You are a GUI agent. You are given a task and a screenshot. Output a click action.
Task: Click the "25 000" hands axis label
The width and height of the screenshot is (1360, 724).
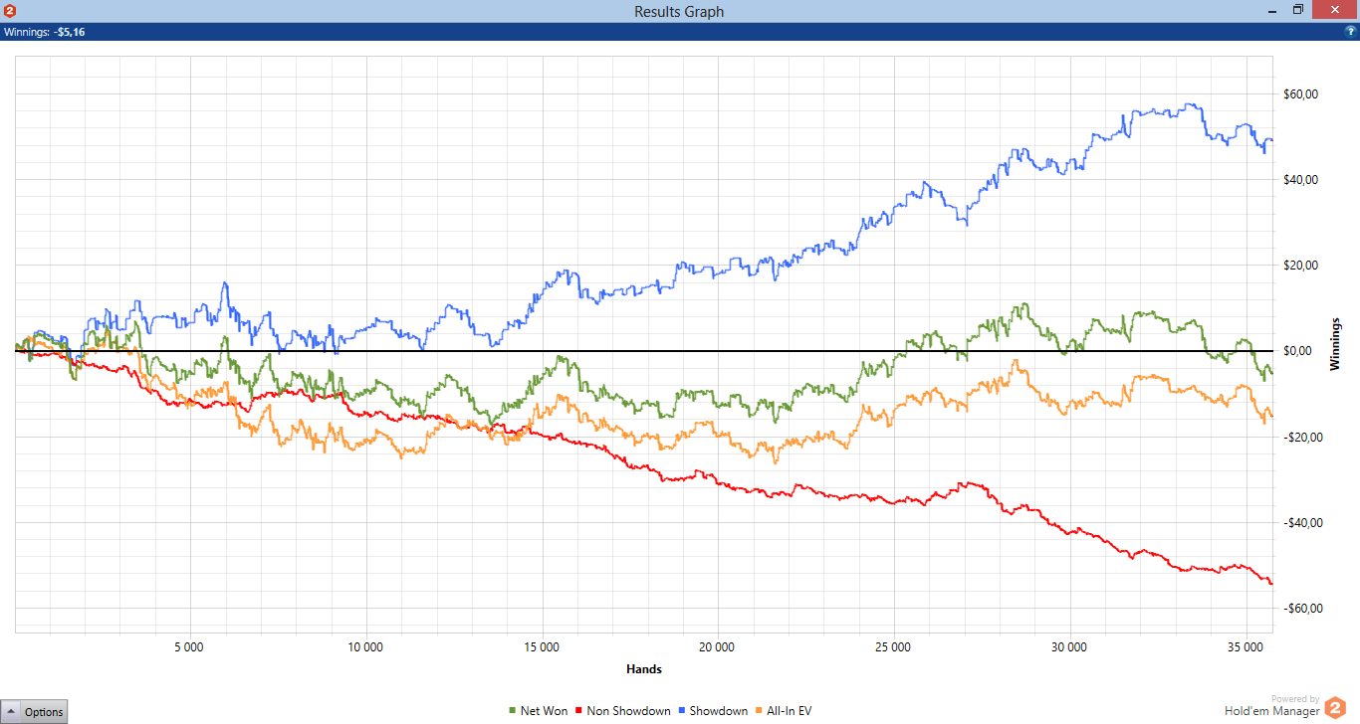click(893, 646)
